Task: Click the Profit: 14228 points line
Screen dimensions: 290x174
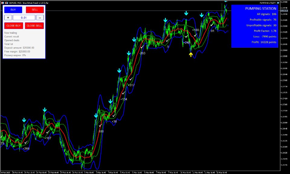Action: point(264,42)
